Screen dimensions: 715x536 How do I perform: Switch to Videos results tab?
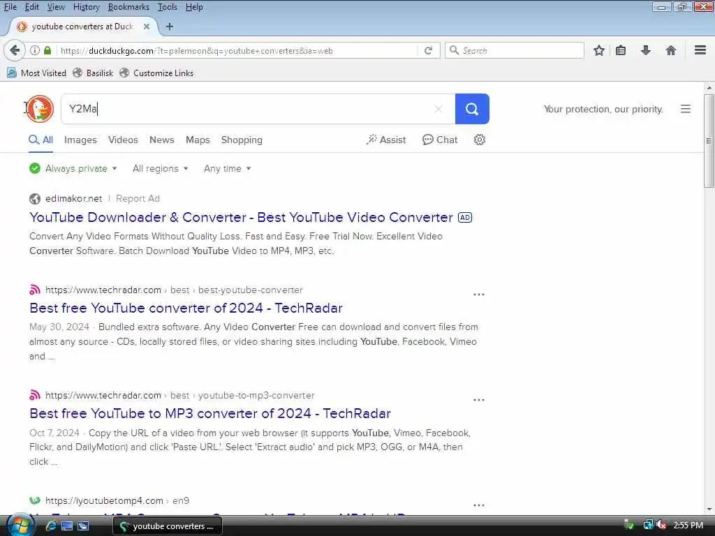point(123,140)
